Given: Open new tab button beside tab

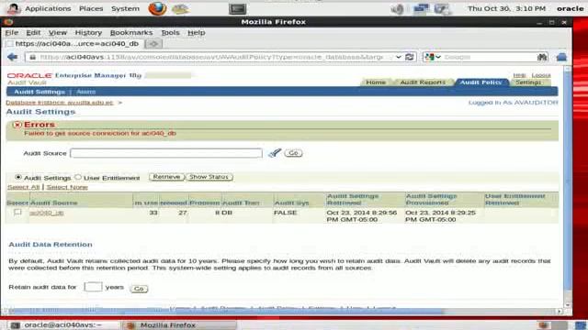Looking at the screenshot, I should pos(153,44).
